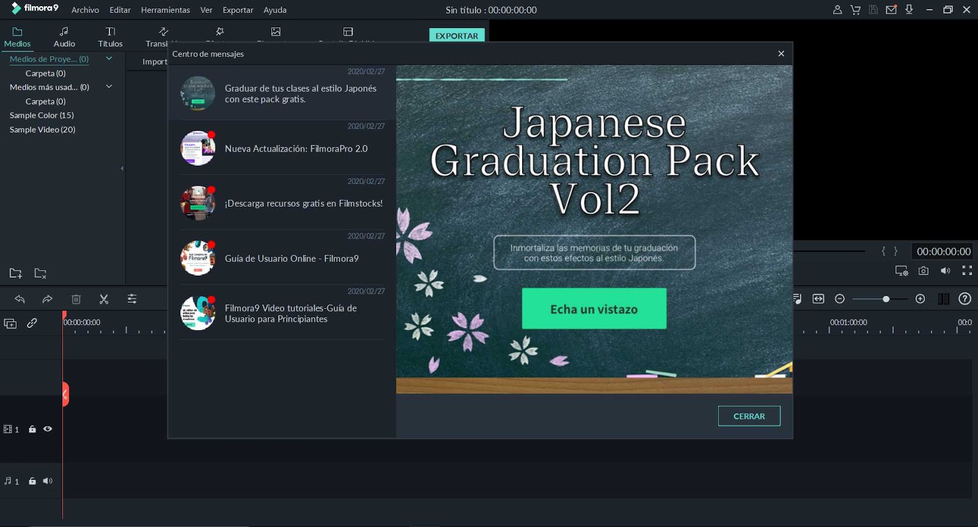Open the Medios tab

(17, 37)
